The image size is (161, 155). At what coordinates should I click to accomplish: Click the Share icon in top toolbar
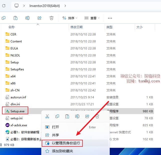tap(39, 18)
